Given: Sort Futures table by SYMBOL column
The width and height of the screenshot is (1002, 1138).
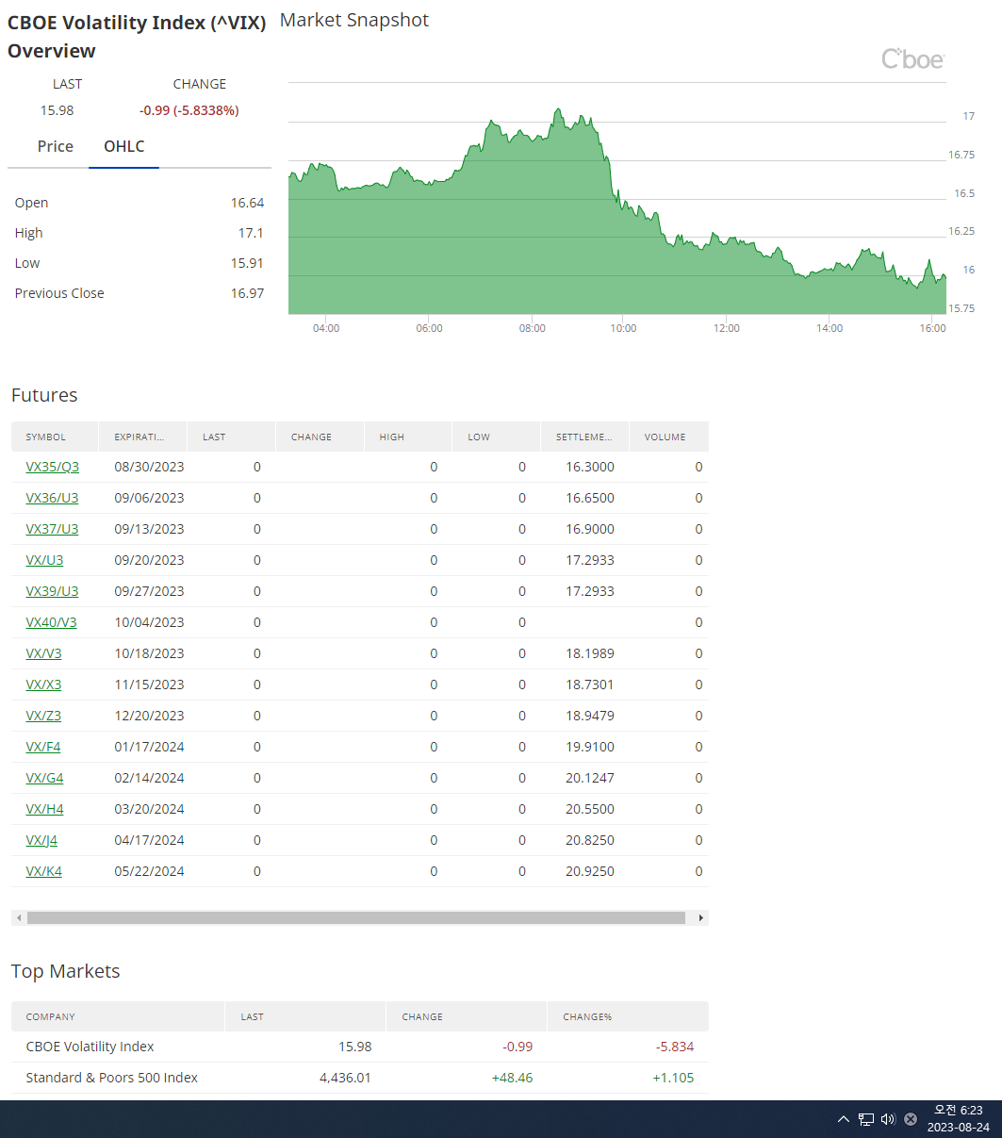Looking at the screenshot, I should point(55,437).
